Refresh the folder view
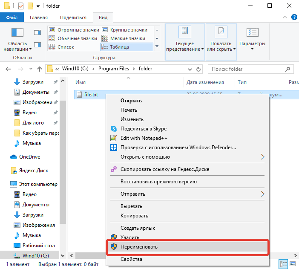Viewport: 299px width, 269px height. click(x=198, y=69)
